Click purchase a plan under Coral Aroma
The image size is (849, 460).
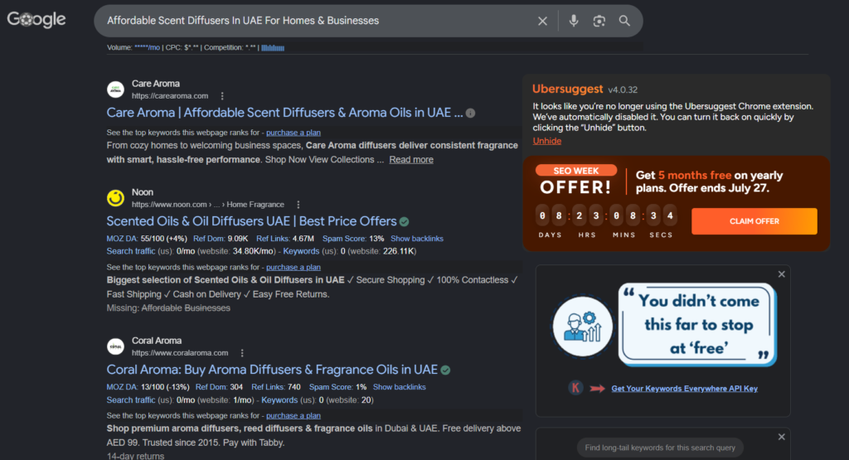coord(293,415)
